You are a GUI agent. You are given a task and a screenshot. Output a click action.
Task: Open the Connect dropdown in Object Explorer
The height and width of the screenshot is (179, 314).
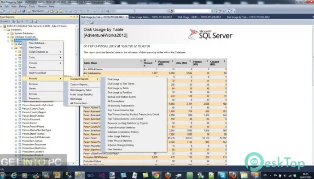[x=5, y=21]
